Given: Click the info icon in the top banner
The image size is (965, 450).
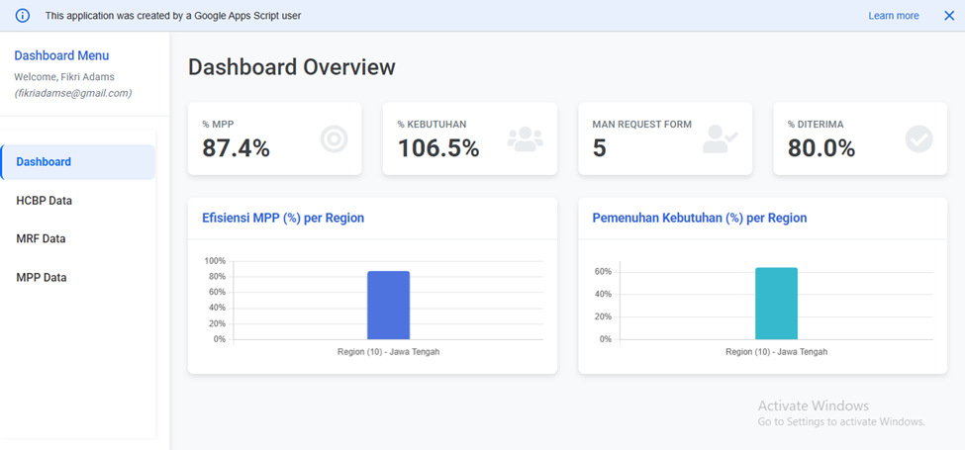Looking at the screenshot, I should pos(23,16).
